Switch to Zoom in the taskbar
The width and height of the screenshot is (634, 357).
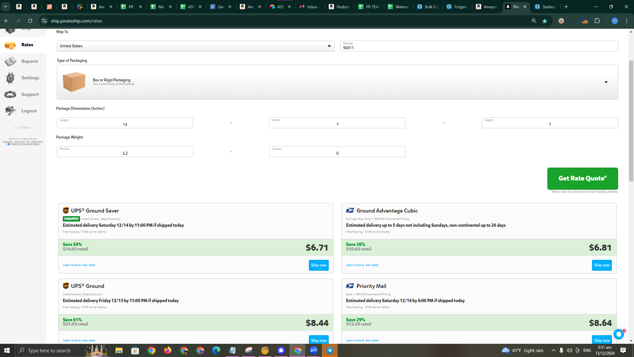pos(314,350)
